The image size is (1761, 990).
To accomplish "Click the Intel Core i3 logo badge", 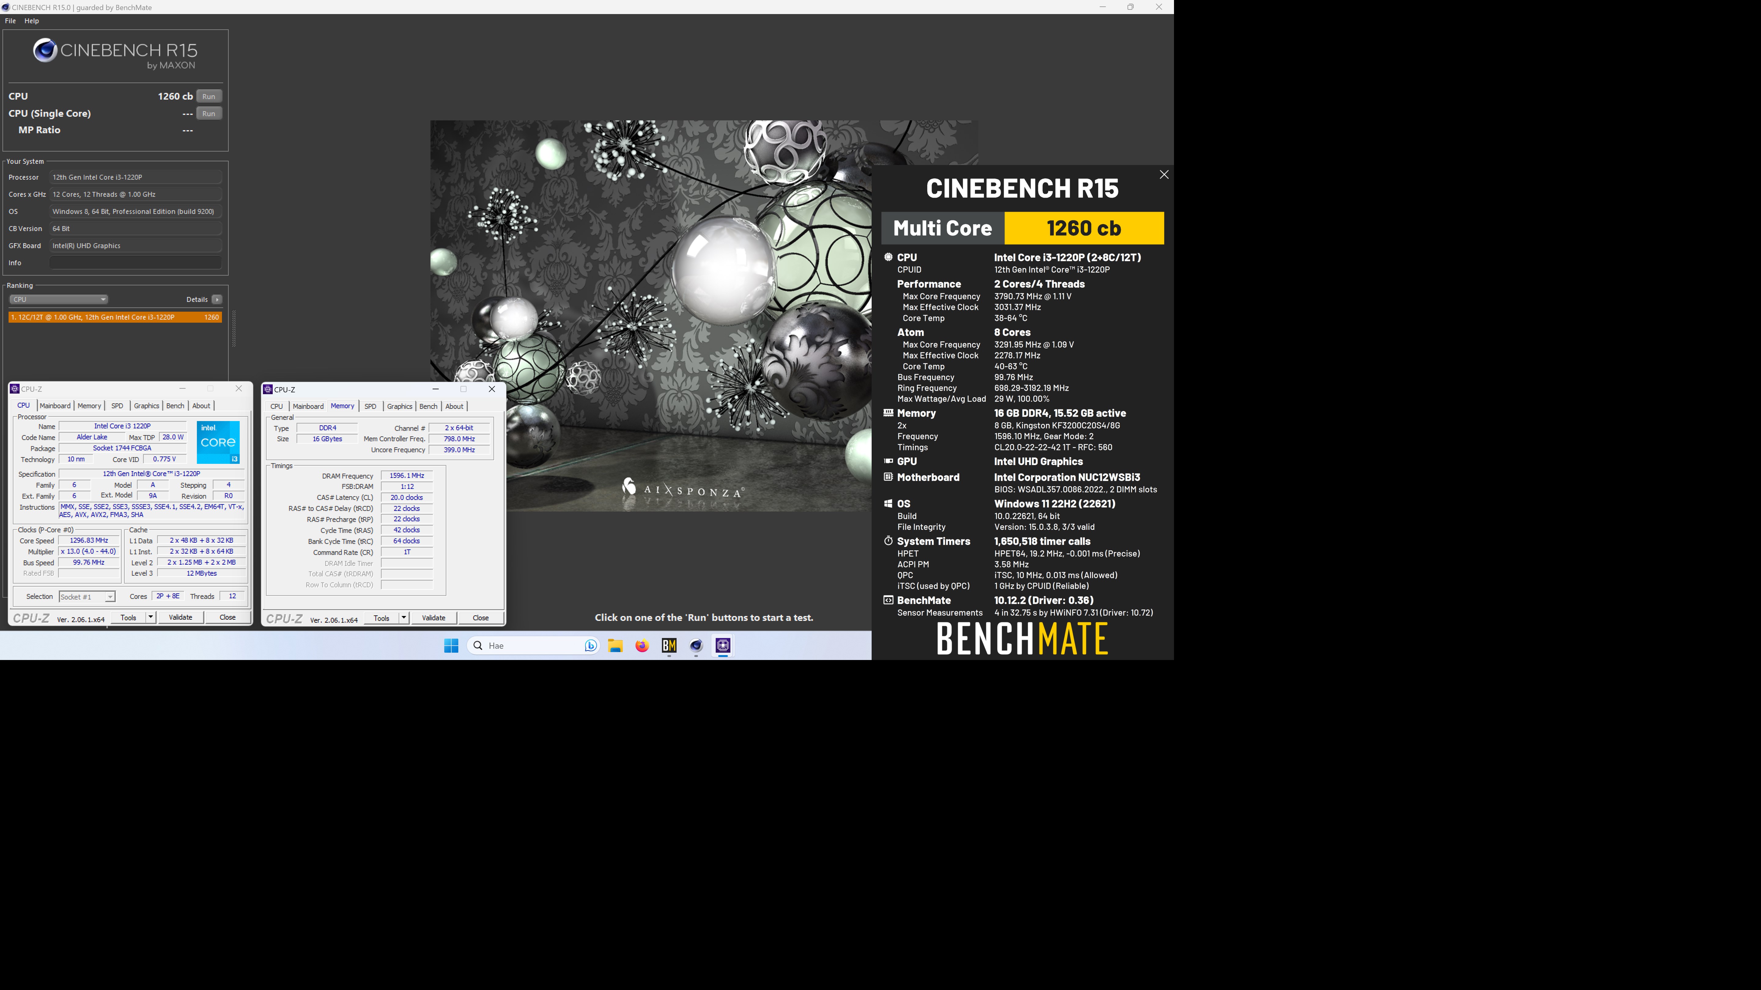I will pos(218,443).
